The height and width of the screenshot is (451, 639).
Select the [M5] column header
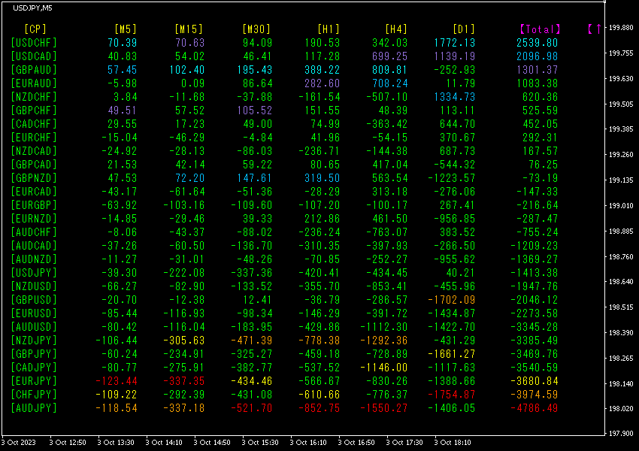[126, 29]
